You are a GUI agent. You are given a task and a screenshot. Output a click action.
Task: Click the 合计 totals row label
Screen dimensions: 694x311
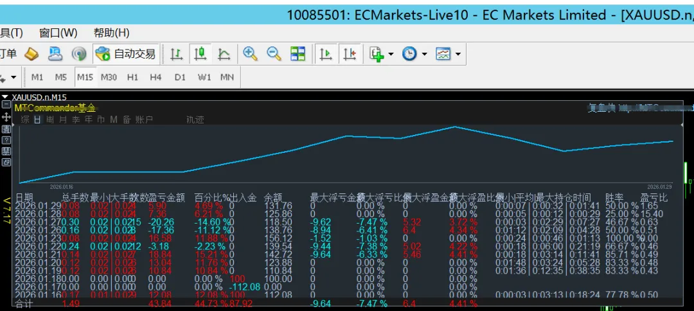pos(24,305)
